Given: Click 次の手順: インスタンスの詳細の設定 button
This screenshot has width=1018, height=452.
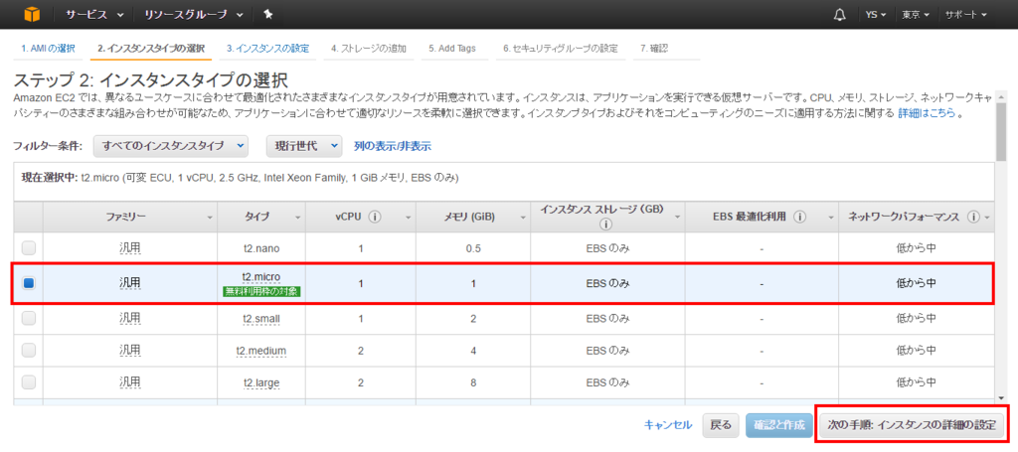Looking at the screenshot, I should tap(912, 425).
